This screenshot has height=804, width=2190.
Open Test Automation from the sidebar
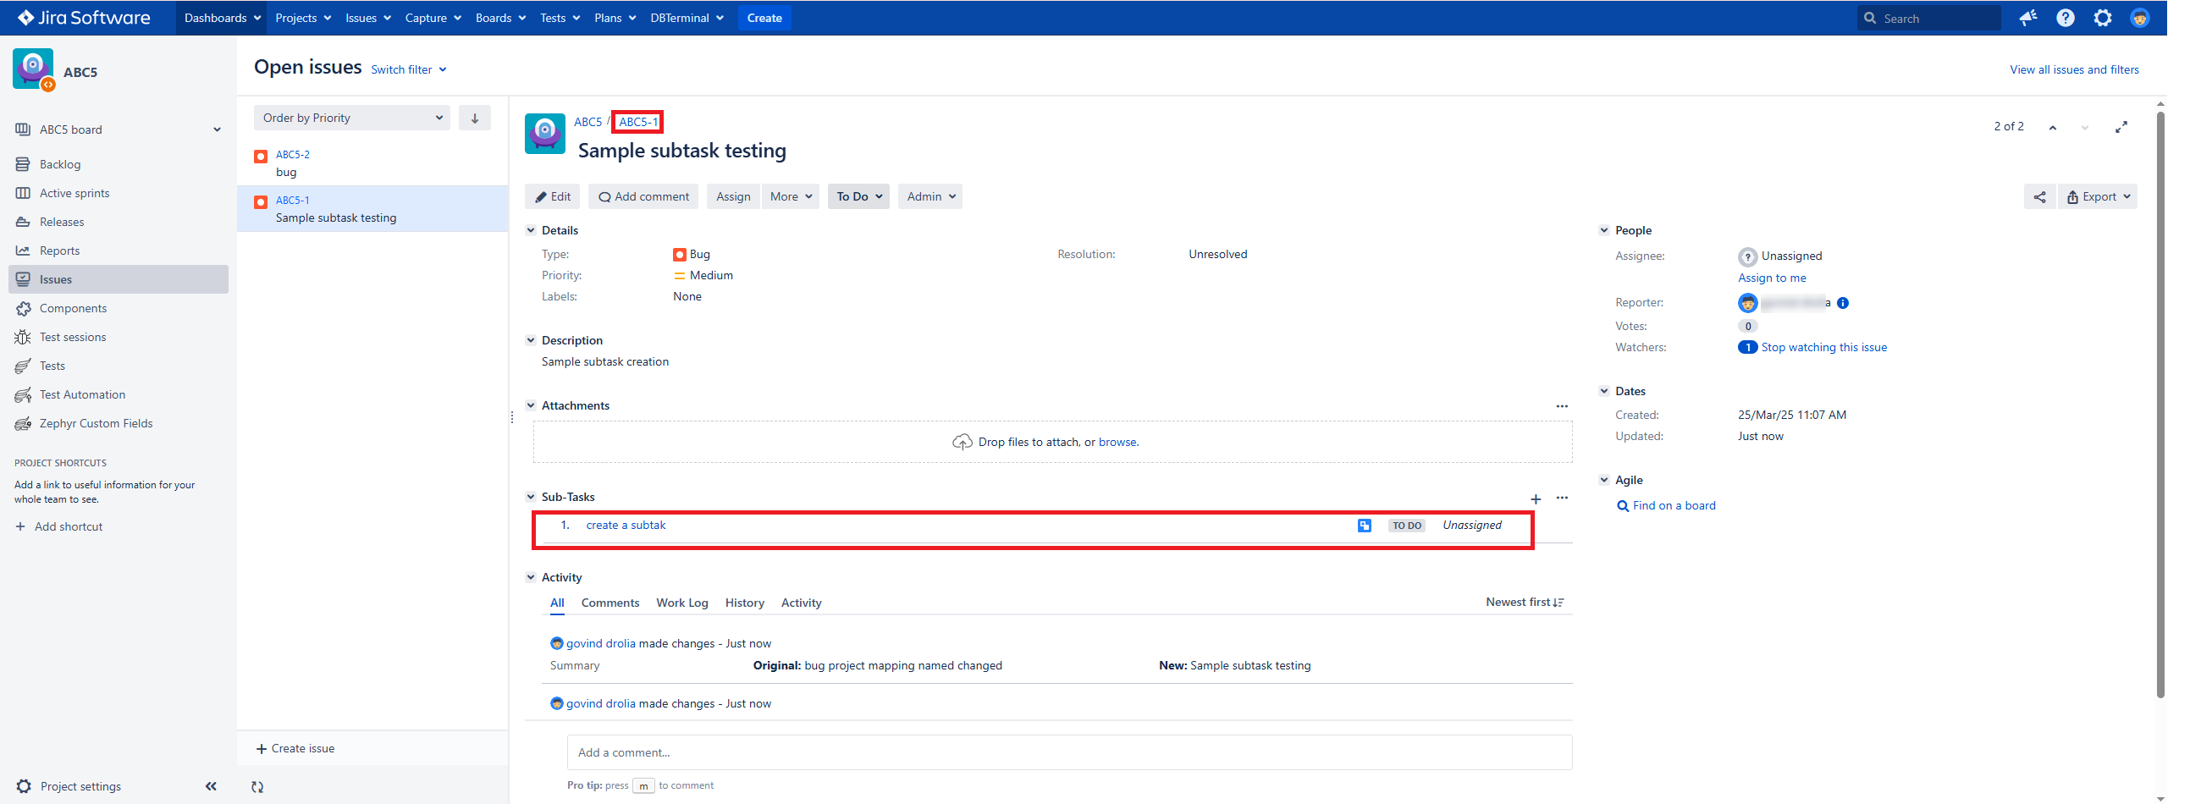click(81, 394)
